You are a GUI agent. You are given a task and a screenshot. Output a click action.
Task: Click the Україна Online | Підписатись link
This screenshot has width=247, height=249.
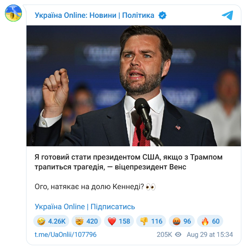pyautogui.click(x=85, y=207)
